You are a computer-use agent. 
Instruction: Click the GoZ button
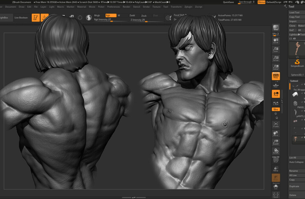pos(292,30)
